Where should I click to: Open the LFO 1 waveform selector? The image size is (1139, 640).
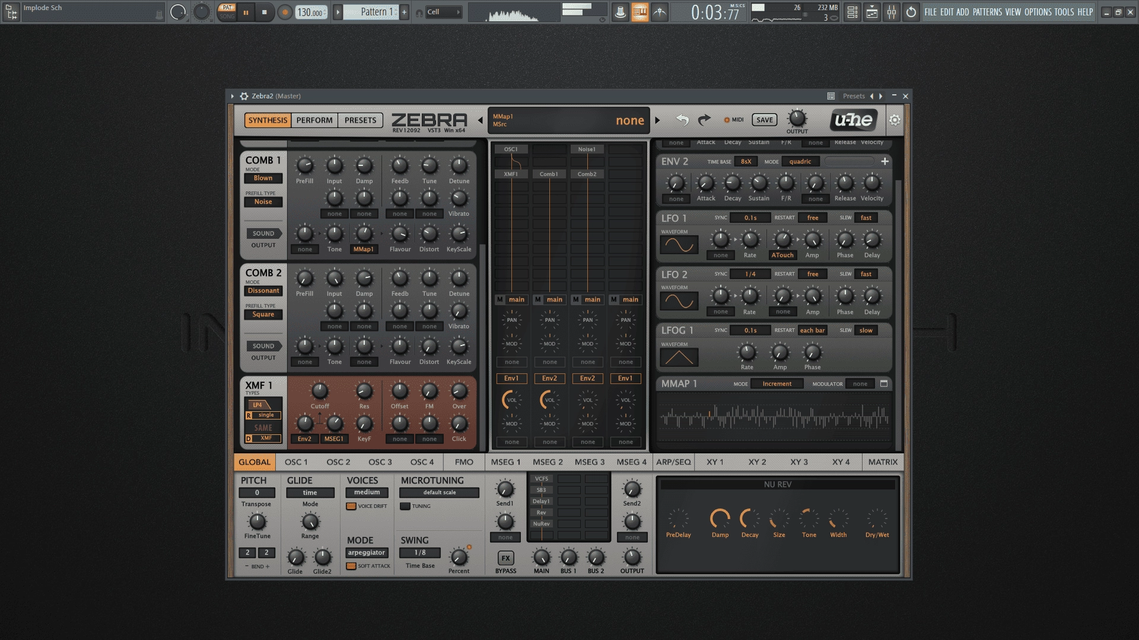[679, 245]
